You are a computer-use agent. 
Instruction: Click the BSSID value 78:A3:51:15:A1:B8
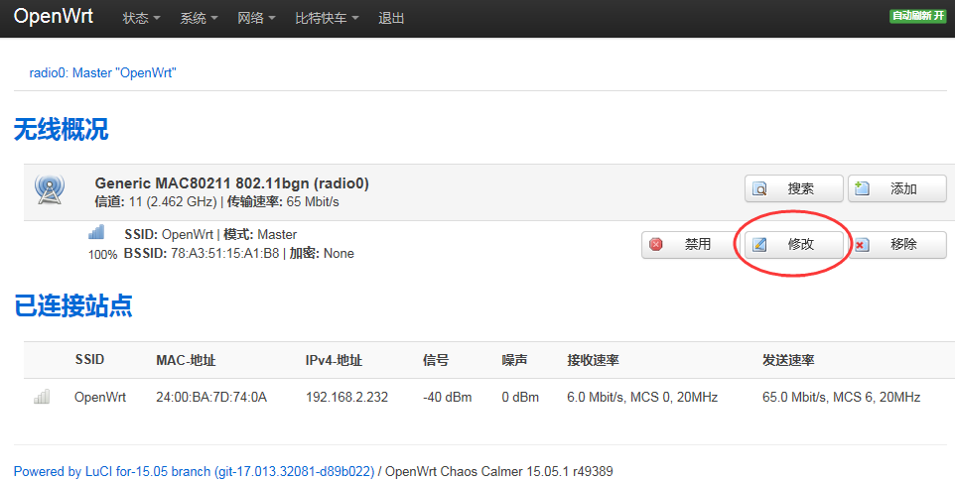[224, 254]
